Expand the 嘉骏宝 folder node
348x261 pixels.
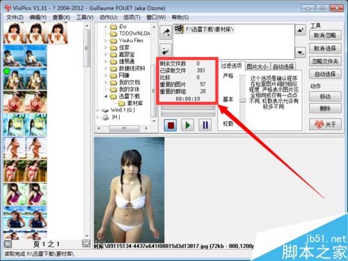pyautogui.click(x=106, y=54)
